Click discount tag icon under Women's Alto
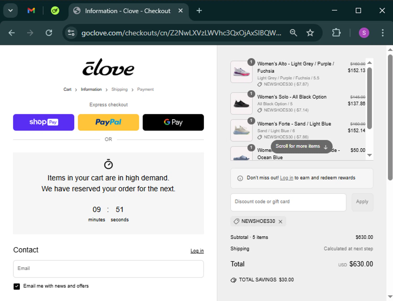The image size is (393, 301). click(x=260, y=84)
